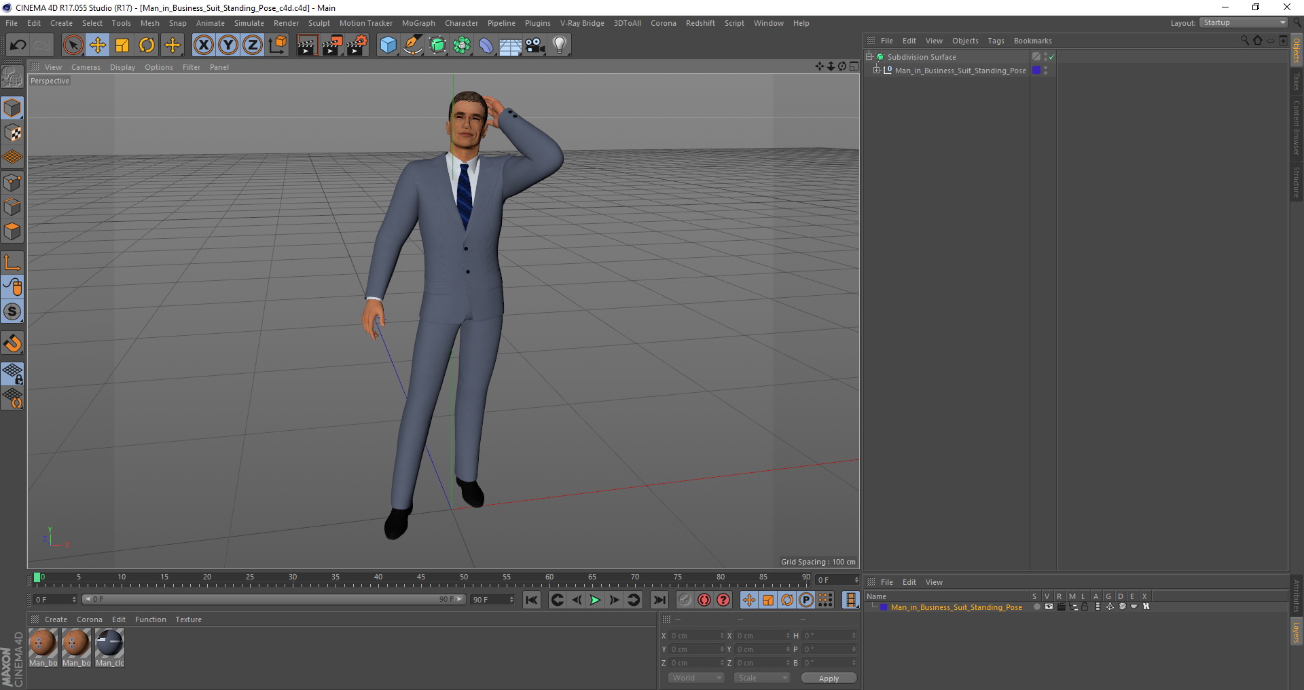This screenshot has height=690, width=1304.
Task: Open the World coordinate dropdown
Action: (x=696, y=678)
